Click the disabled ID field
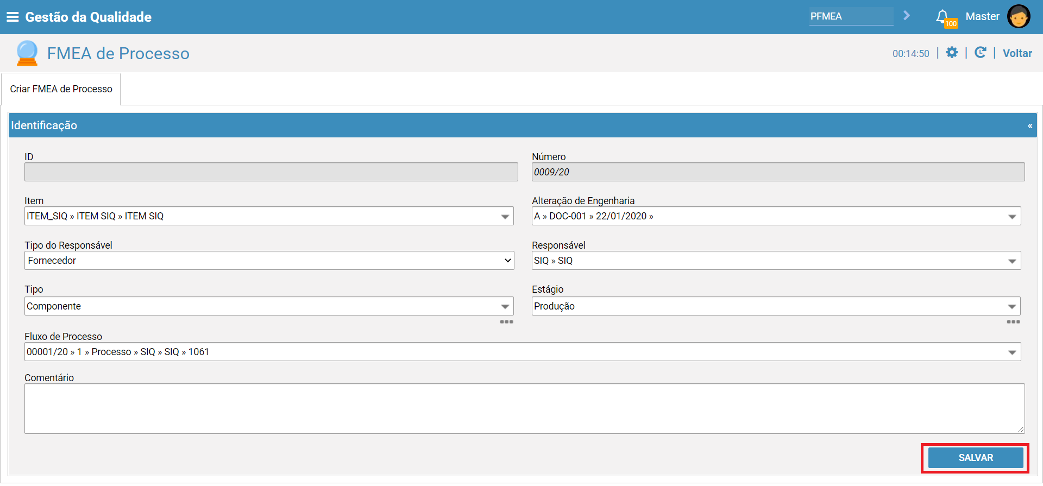 271,172
